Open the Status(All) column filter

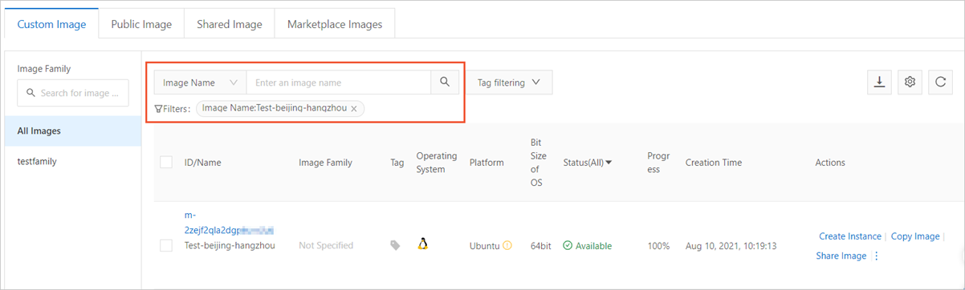[588, 163]
